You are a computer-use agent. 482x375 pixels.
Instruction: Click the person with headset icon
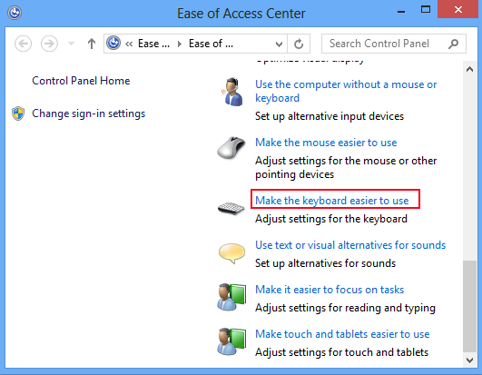[231, 92]
